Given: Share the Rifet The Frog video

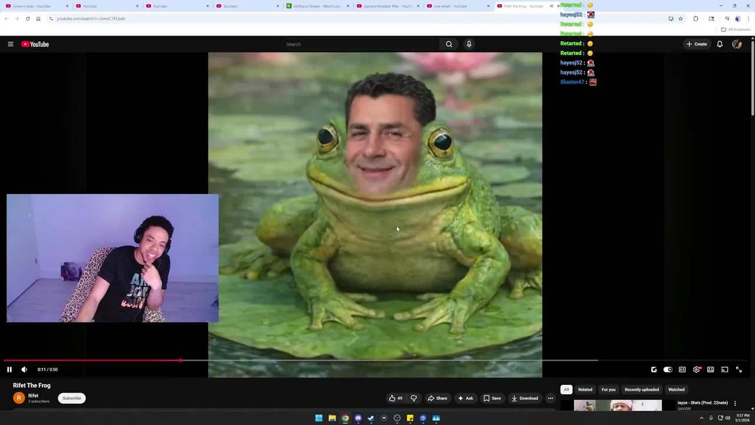Looking at the screenshot, I should [437, 398].
